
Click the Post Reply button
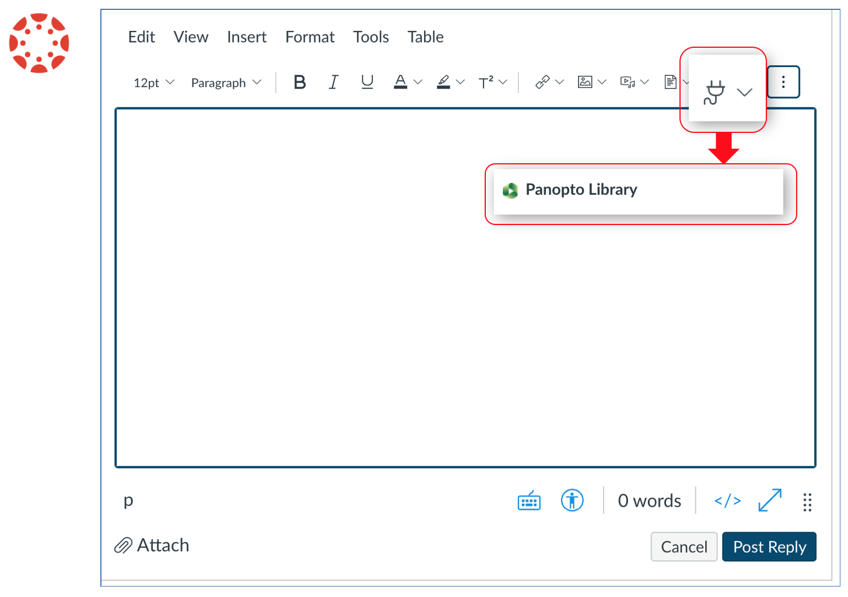(769, 547)
